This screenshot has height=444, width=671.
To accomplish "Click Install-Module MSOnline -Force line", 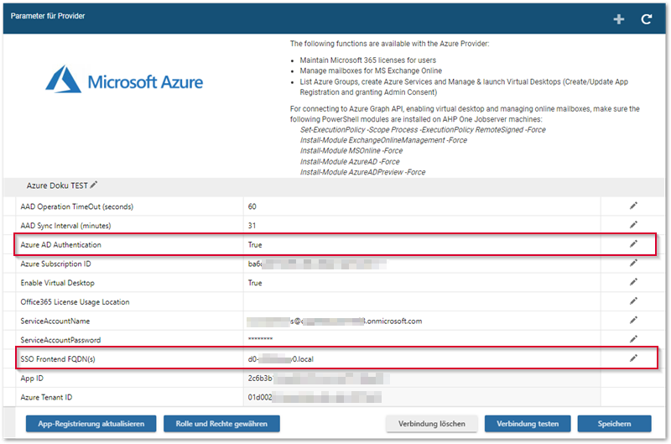I will click(x=351, y=151).
